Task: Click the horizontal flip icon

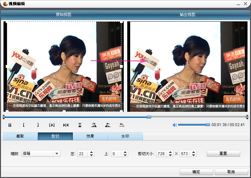Action: click(x=66, y=125)
